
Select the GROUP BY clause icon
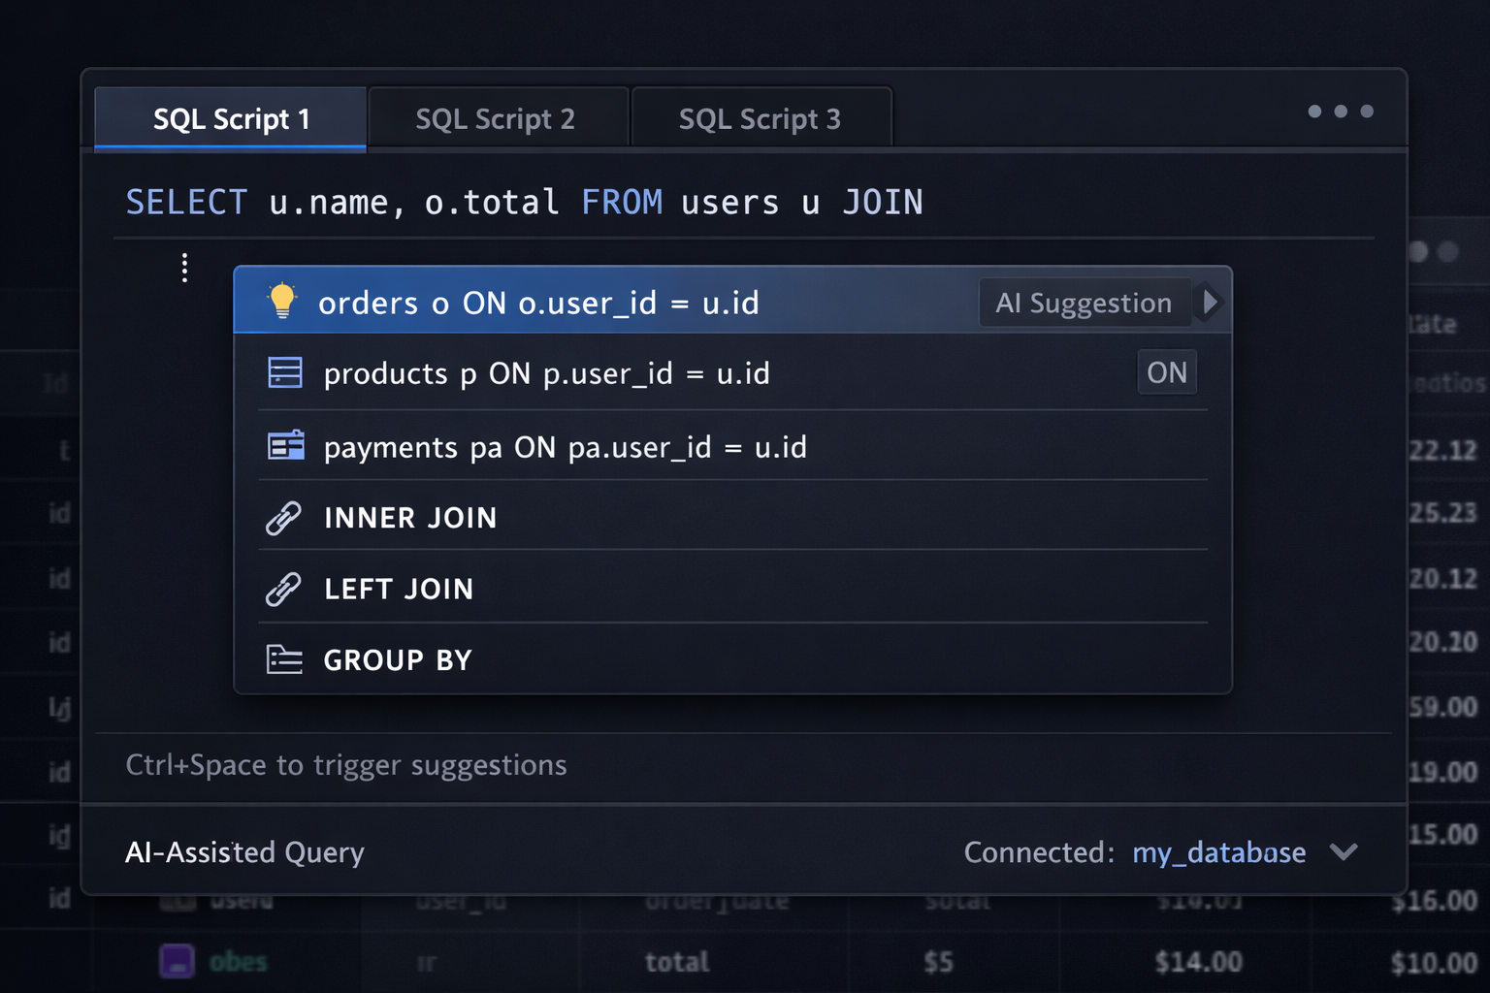(283, 658)
